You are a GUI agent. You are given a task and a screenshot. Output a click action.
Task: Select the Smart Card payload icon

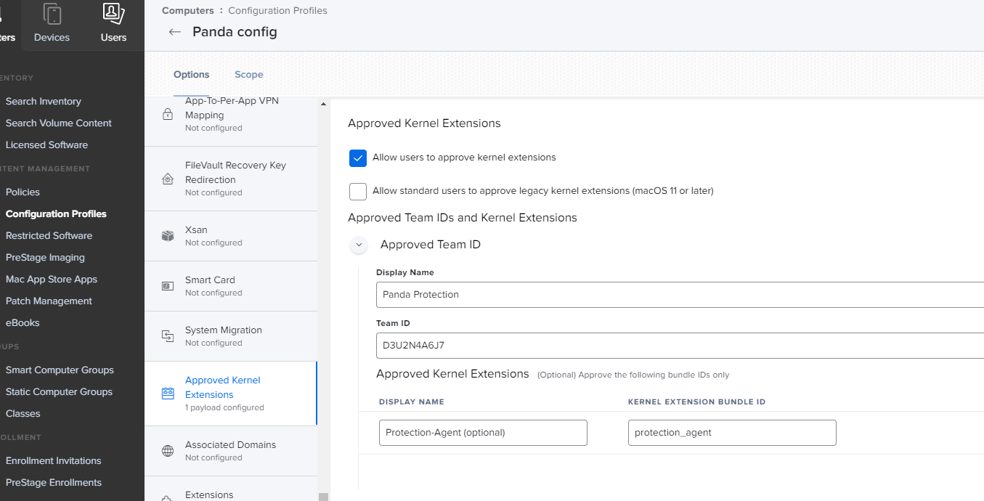click(168, 286)
